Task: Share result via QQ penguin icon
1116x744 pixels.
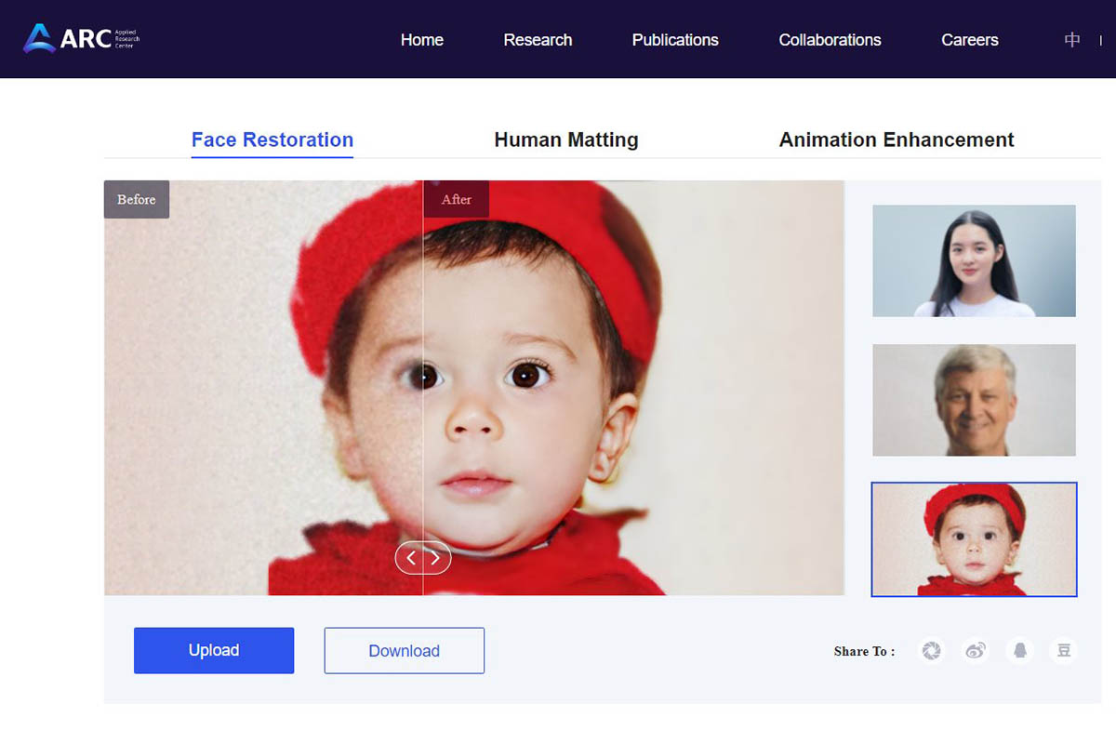Action: (x=1020, y=651)
